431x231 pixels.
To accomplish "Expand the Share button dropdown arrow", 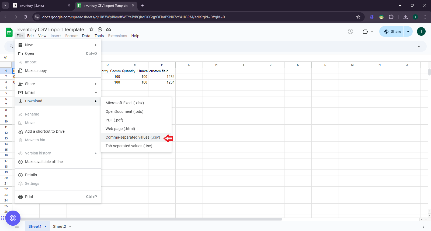I will (x=408, y=31).
